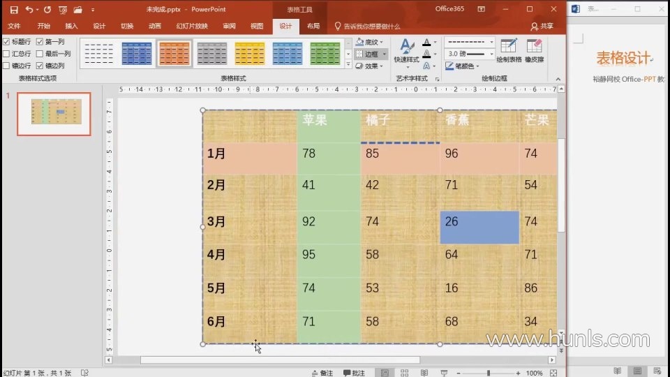The width and height of the screenshot is (670, 377).
Task: Click the Open folder icon in quick access toolbar
Action: pyautogui.click(x=77, y=9)
